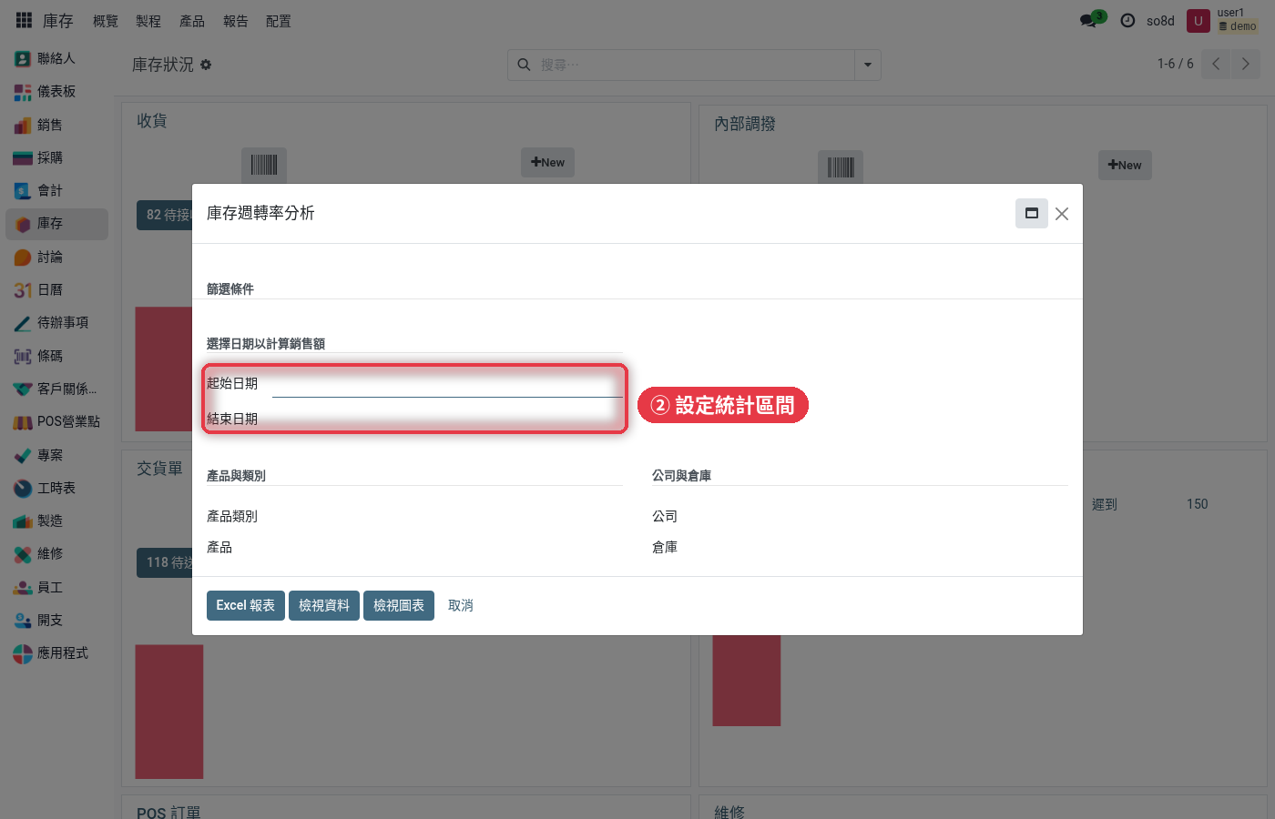Viewport: 1275px width, 819px height.
Task: Open 開支 app in sidebar
Action: (56, 621)
